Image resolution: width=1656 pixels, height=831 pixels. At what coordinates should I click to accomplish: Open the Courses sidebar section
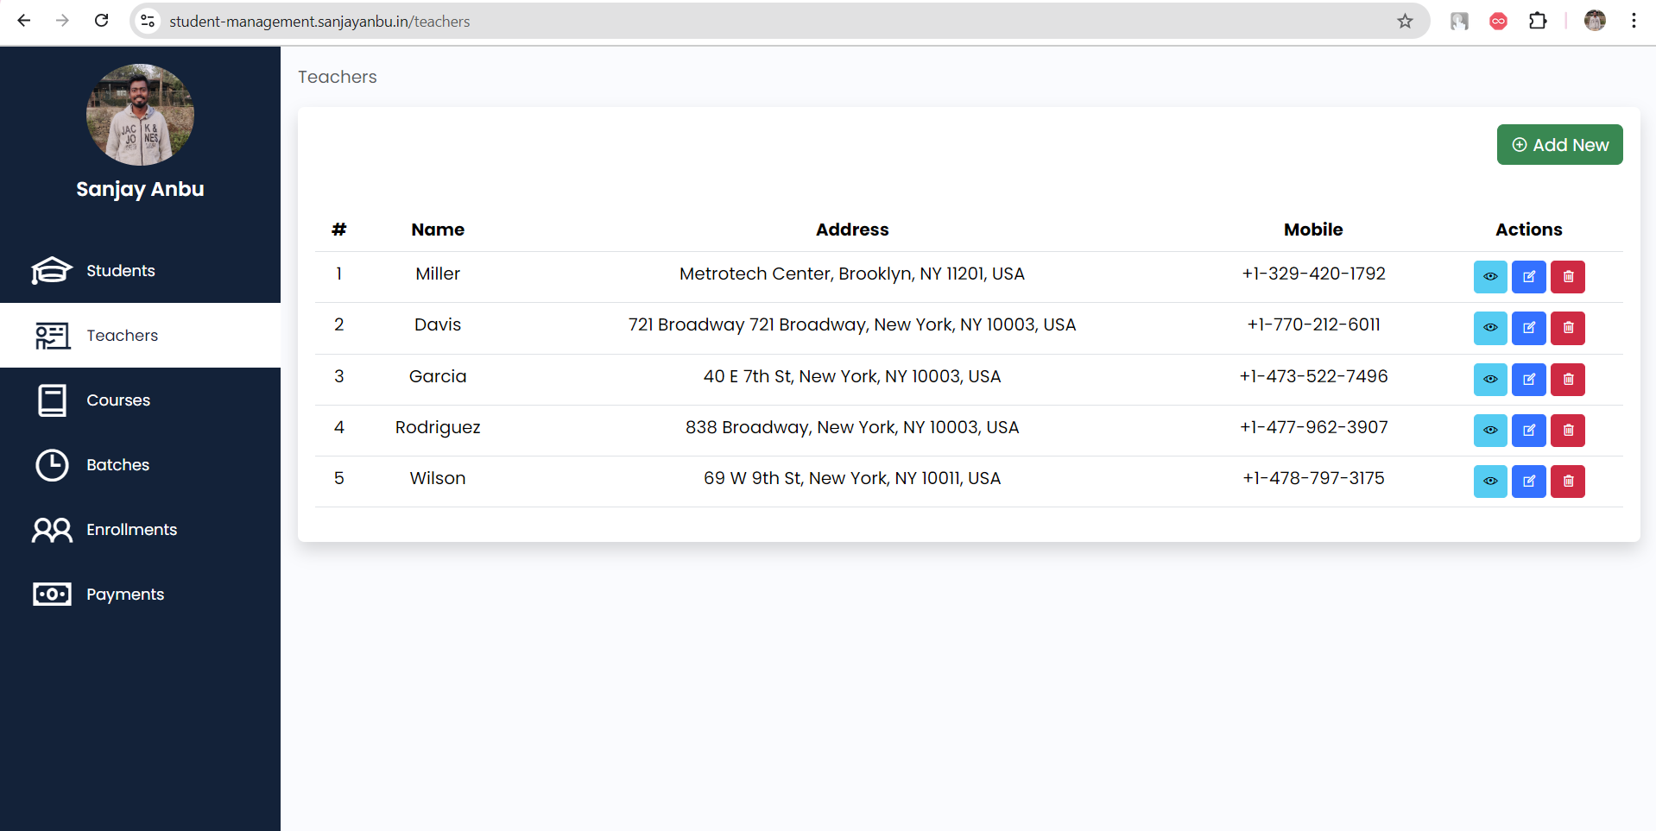pos(118,400)
